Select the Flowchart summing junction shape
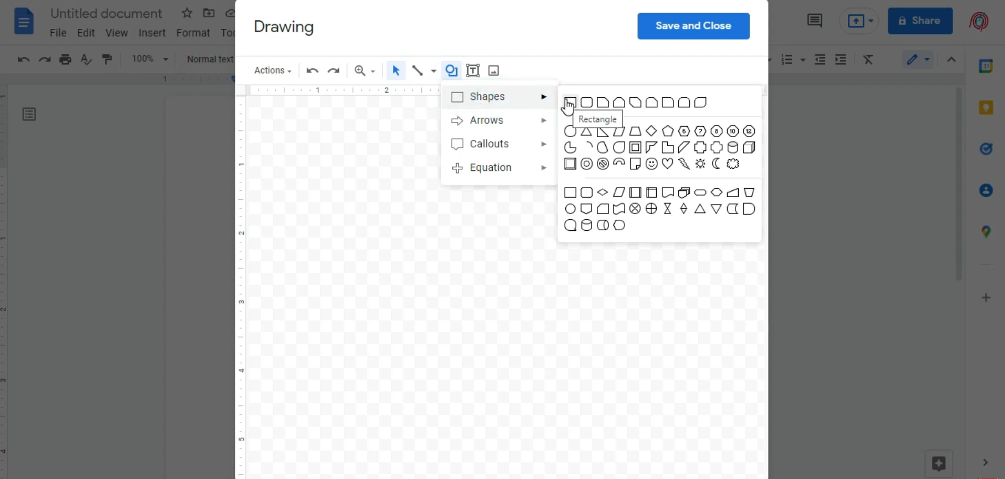 pos(635,209)
